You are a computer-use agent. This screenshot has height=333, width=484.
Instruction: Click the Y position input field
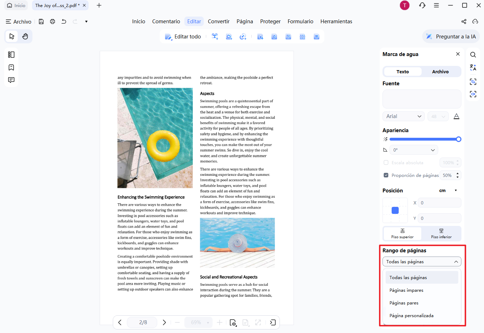coord(440,218)
